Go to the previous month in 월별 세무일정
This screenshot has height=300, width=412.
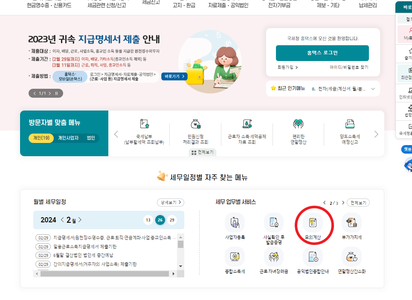(62, 220)
